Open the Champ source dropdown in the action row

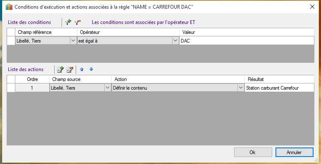[x=108, y=88]
